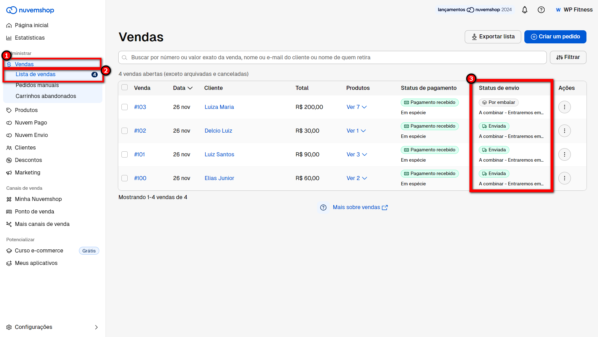Open Pedidos manuais submenu item
This screenshot has width=598, height=337.
[x=37, y=85]
